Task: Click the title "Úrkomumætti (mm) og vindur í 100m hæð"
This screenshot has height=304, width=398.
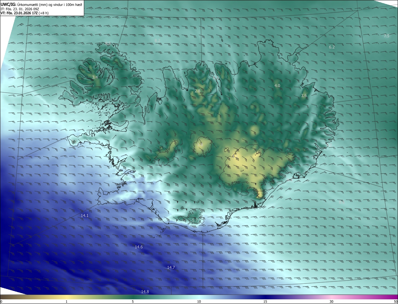Action: (49, 4)
